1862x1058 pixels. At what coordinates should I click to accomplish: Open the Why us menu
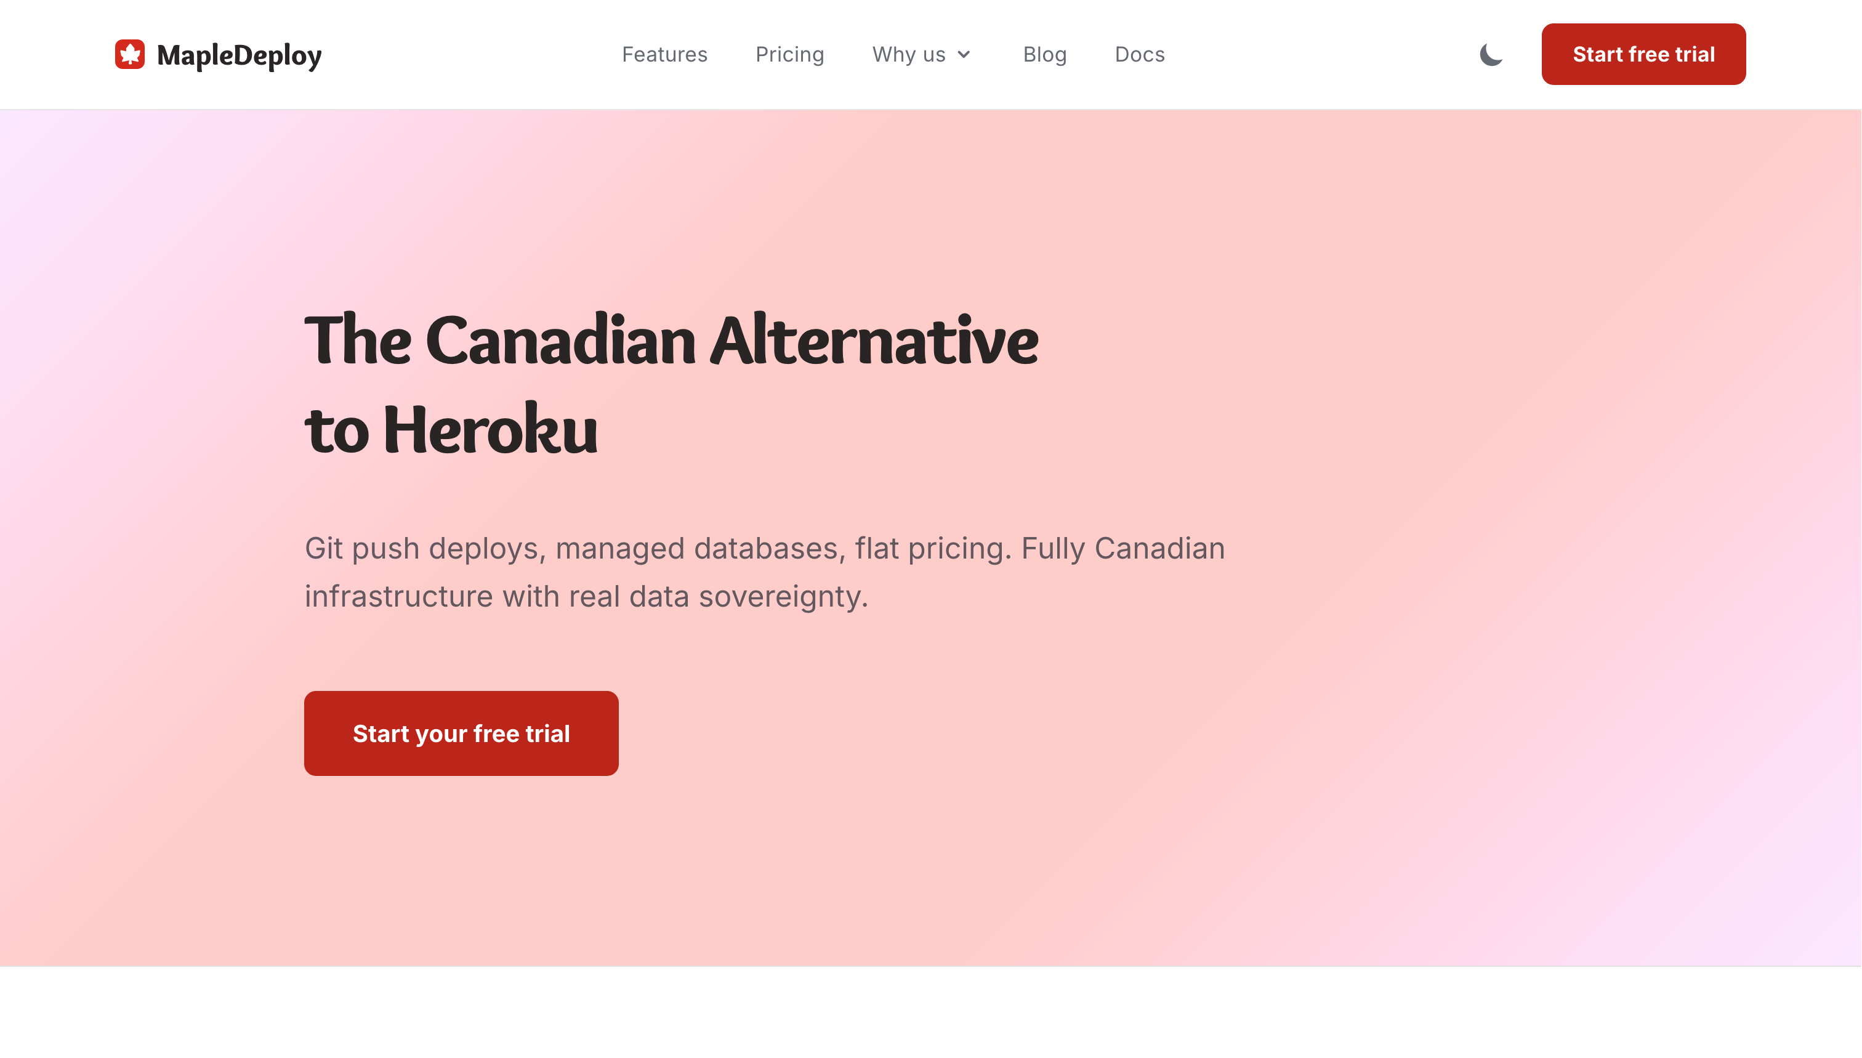click(x=909, y=54)
